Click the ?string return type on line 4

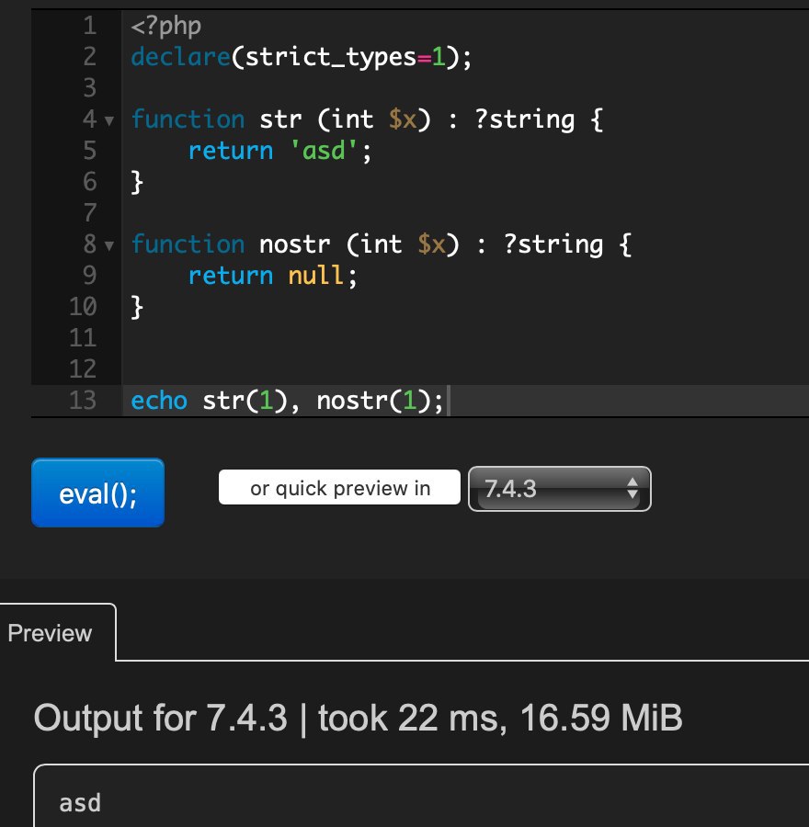(x=525, y=119)
